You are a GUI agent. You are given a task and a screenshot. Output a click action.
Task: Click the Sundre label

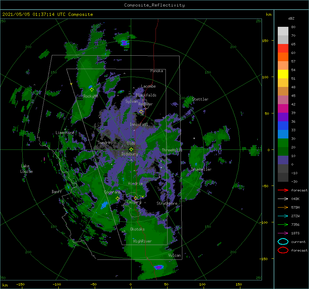point(104,142)
